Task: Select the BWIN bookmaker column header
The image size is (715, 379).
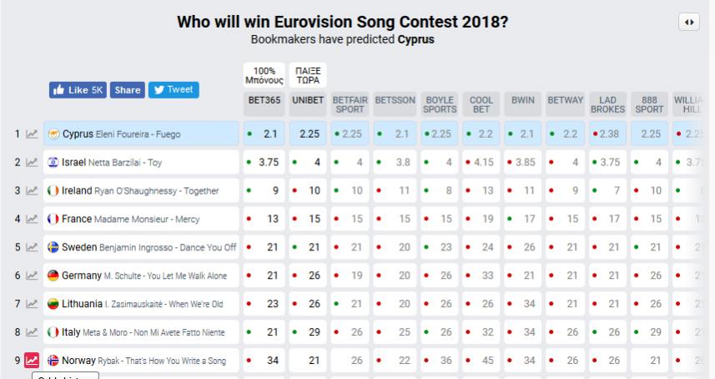Action: [x=522, y=99]
